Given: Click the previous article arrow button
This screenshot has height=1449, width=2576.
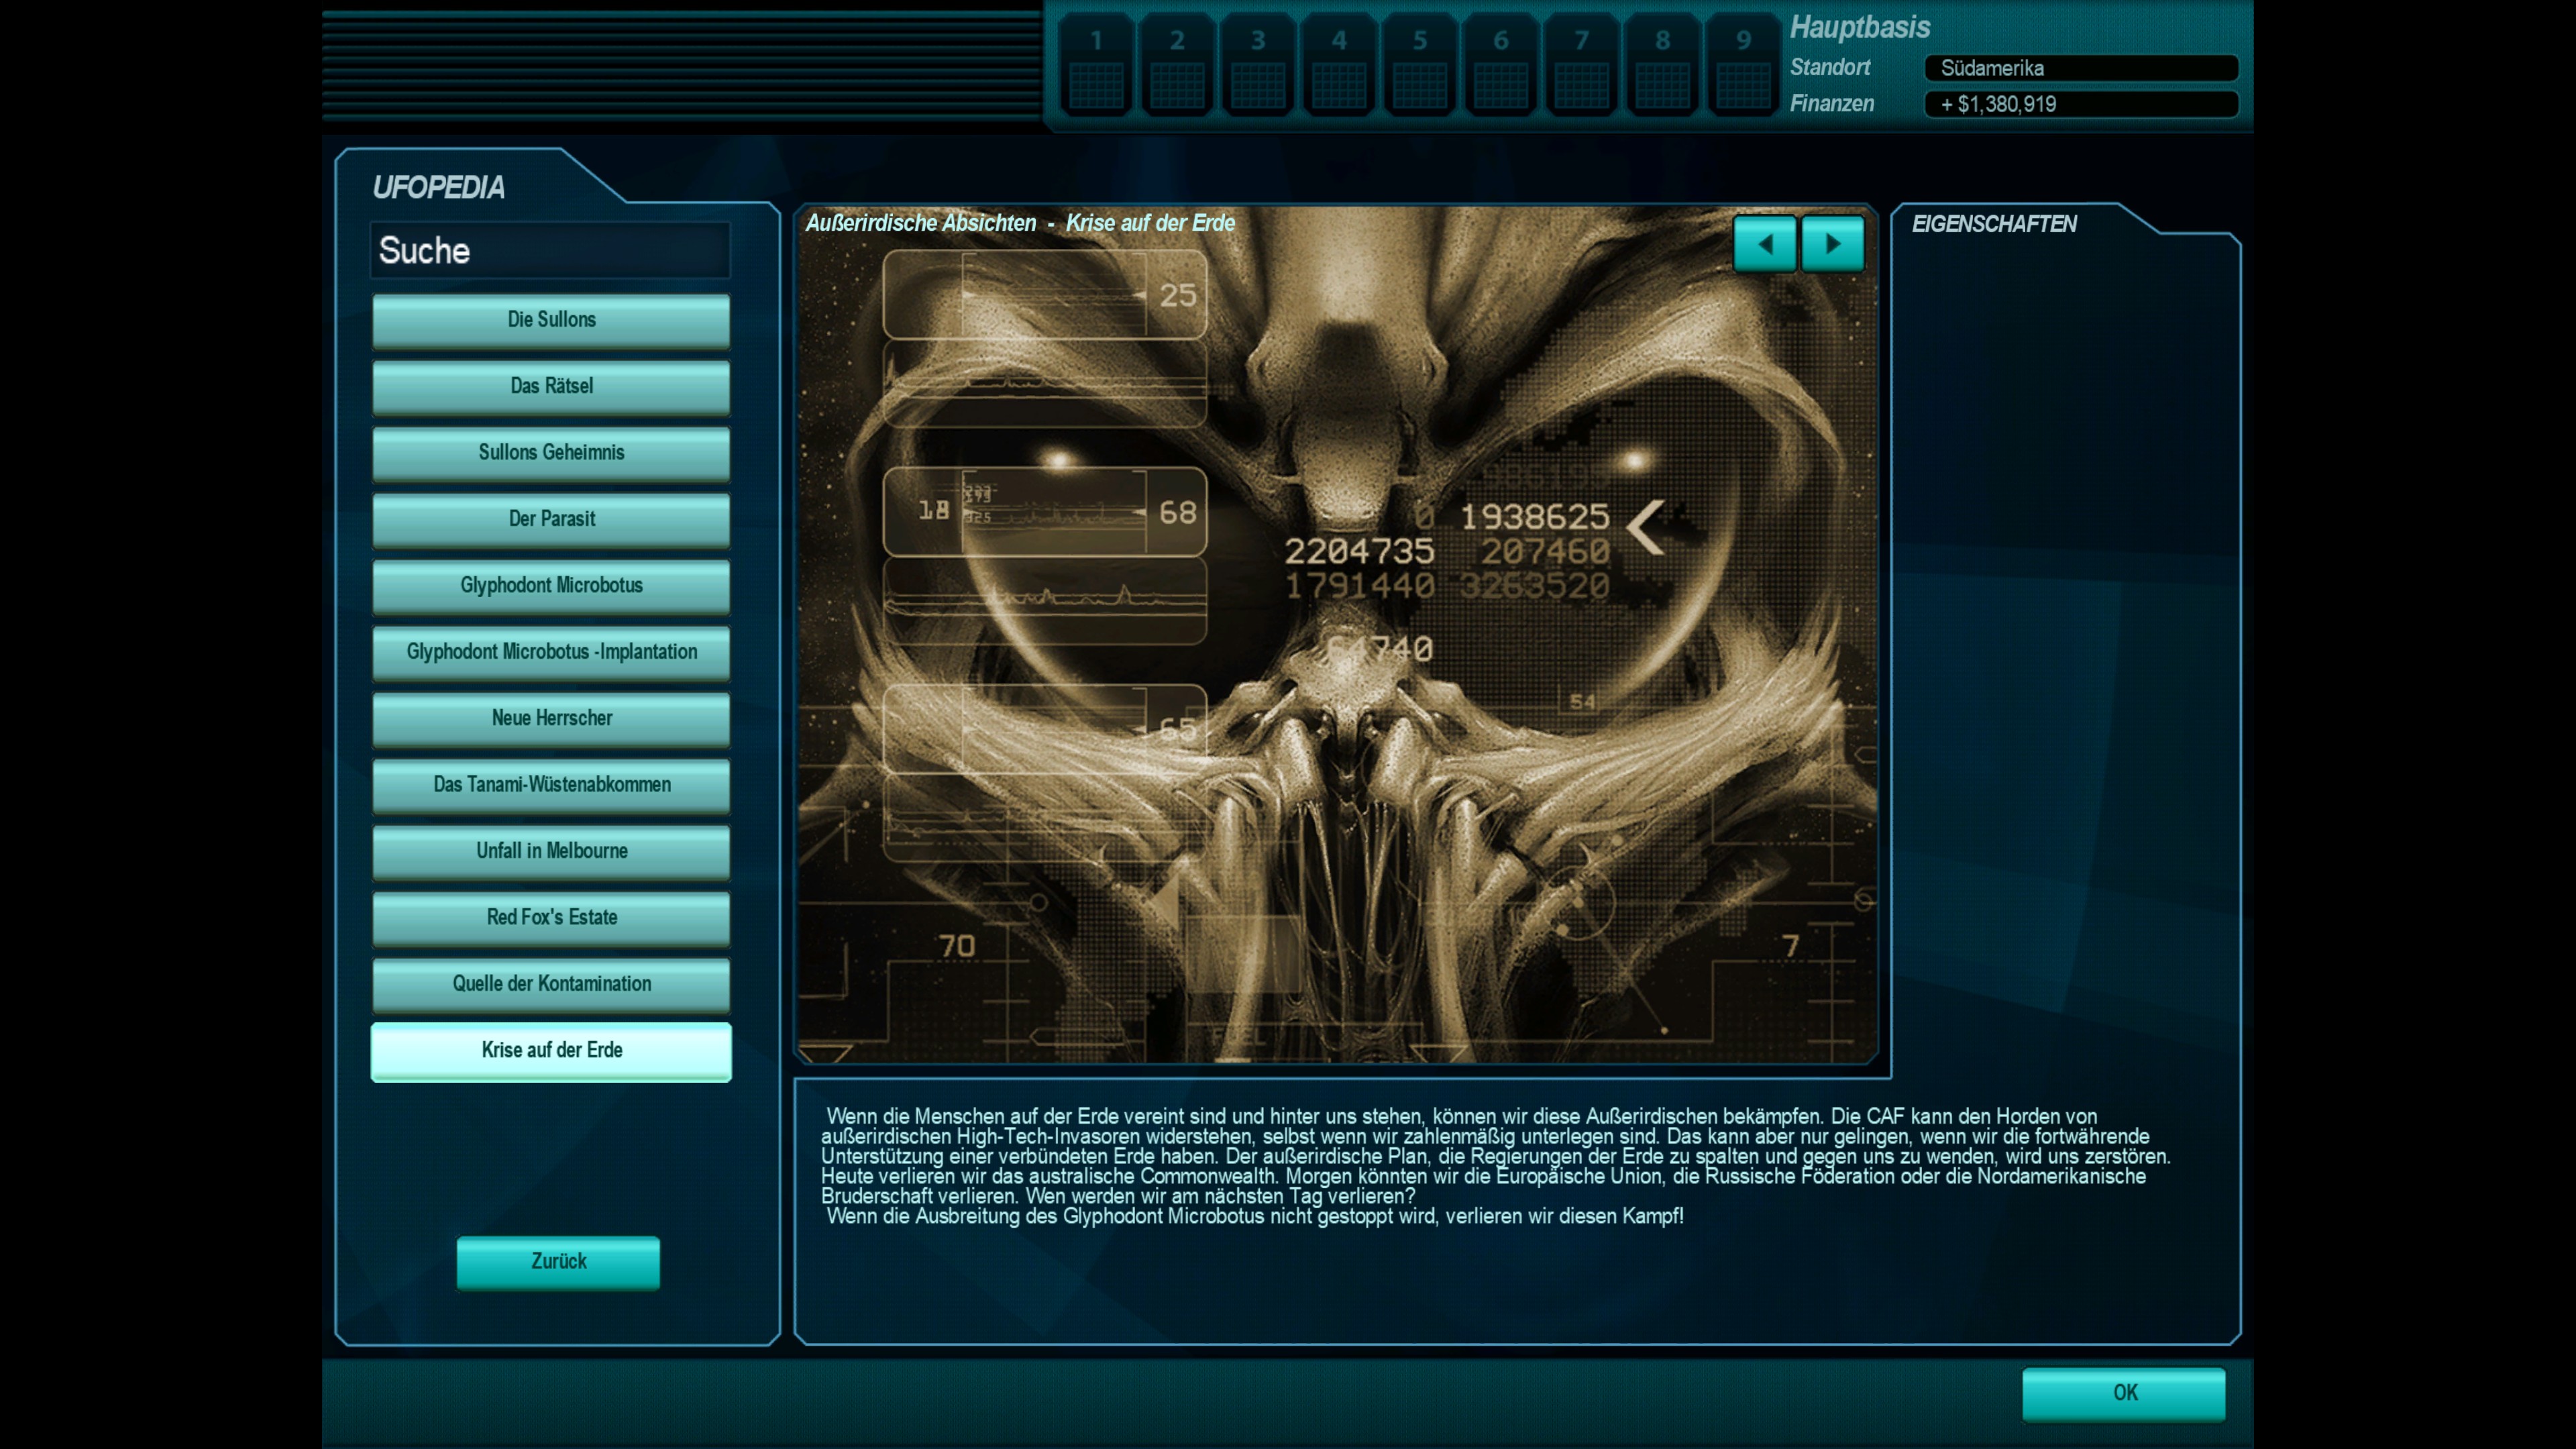Looking at the screenshot, I should pos(1764,244).
